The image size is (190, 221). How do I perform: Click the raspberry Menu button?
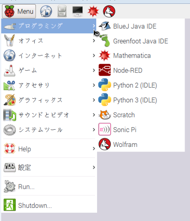pyautogui.click(x=19, y=11)
